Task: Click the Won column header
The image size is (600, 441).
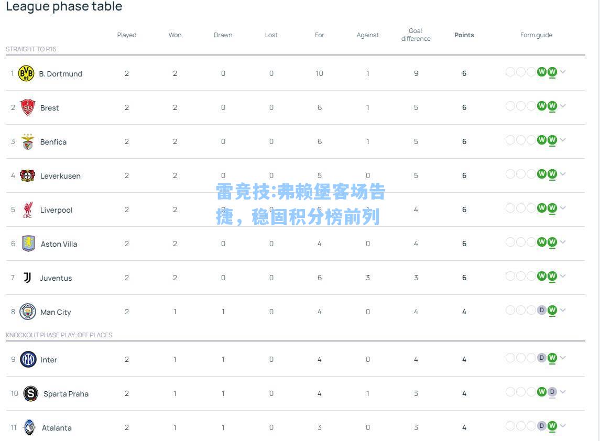Action: (x=175, y=35)
